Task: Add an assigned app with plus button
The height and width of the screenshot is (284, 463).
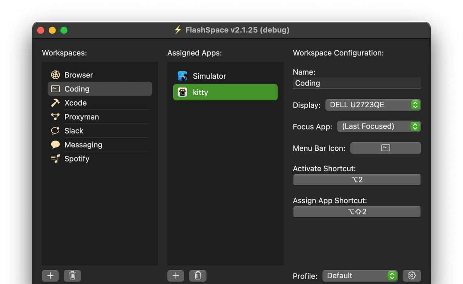Action: (x=176, y=276)
